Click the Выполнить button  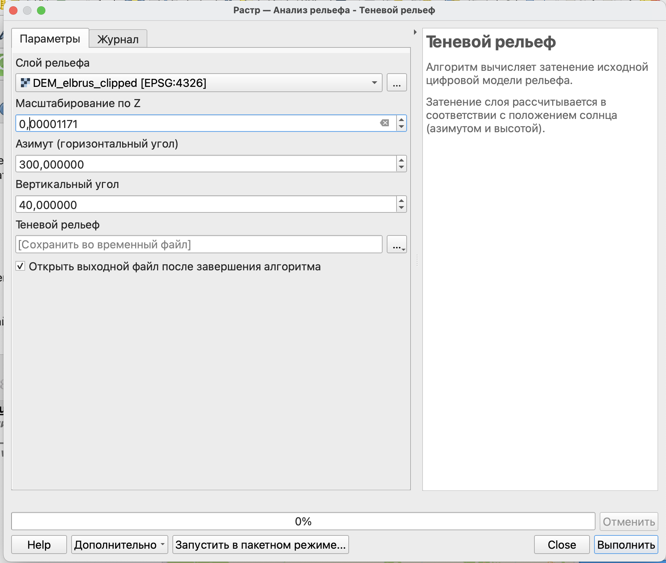point(626,545)
